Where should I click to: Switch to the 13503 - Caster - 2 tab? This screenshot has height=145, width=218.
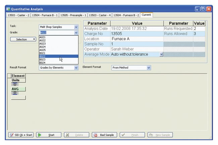click(x=18, y=15)
